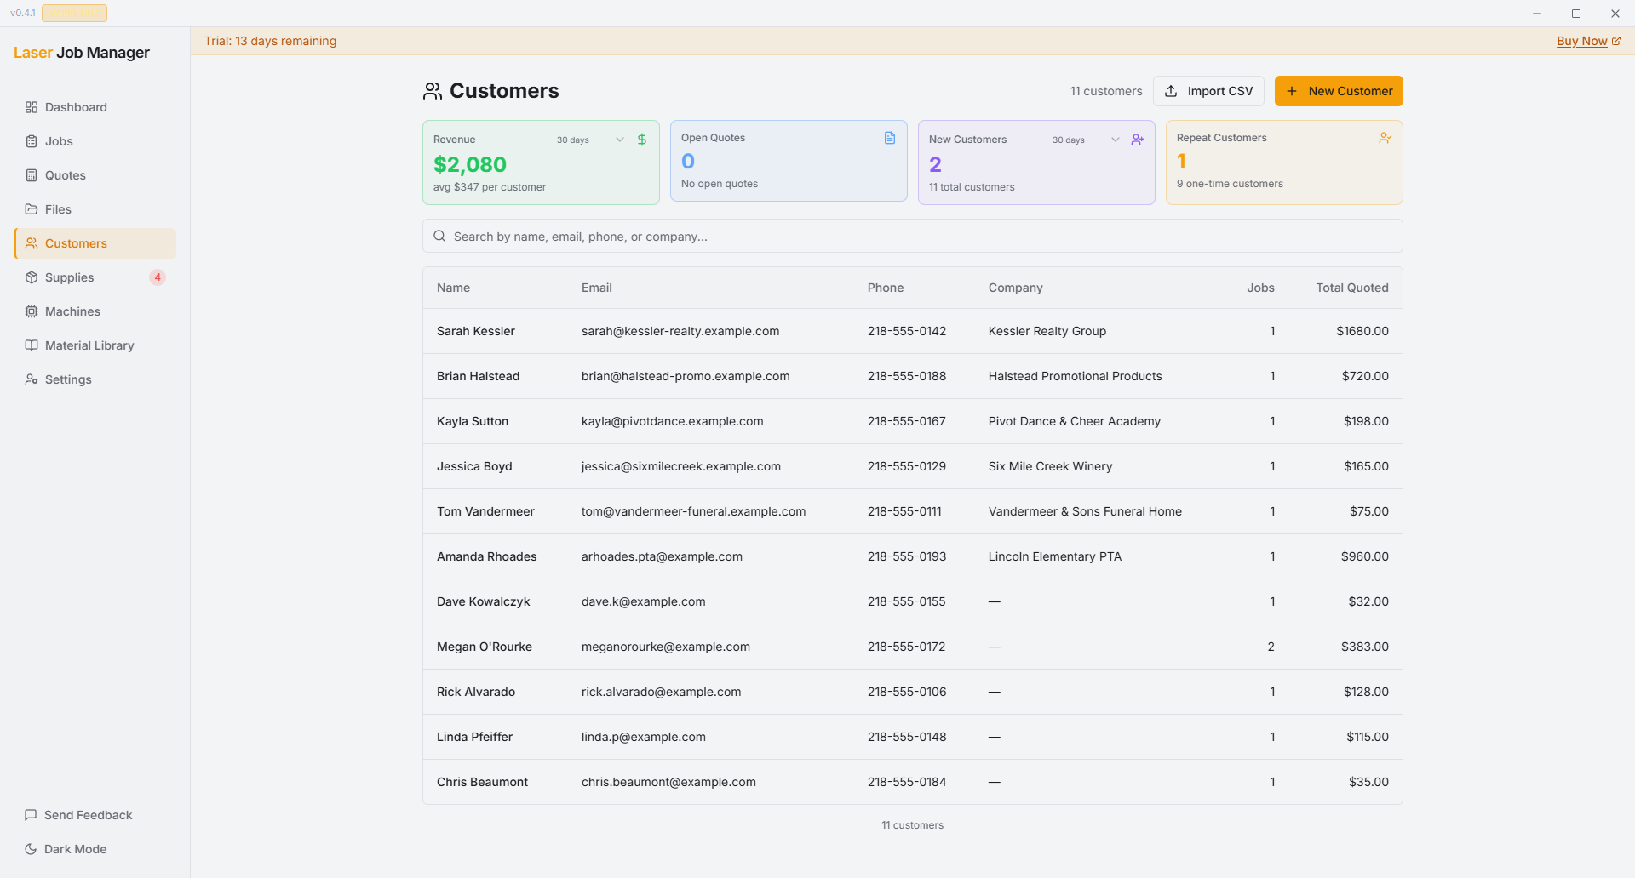Image resolution: width=1635 pixels, height=878 pixels.
Task: Expand the New Customers 30 days dropdown
Action: pyautogui.click(x=1115, y=139)
